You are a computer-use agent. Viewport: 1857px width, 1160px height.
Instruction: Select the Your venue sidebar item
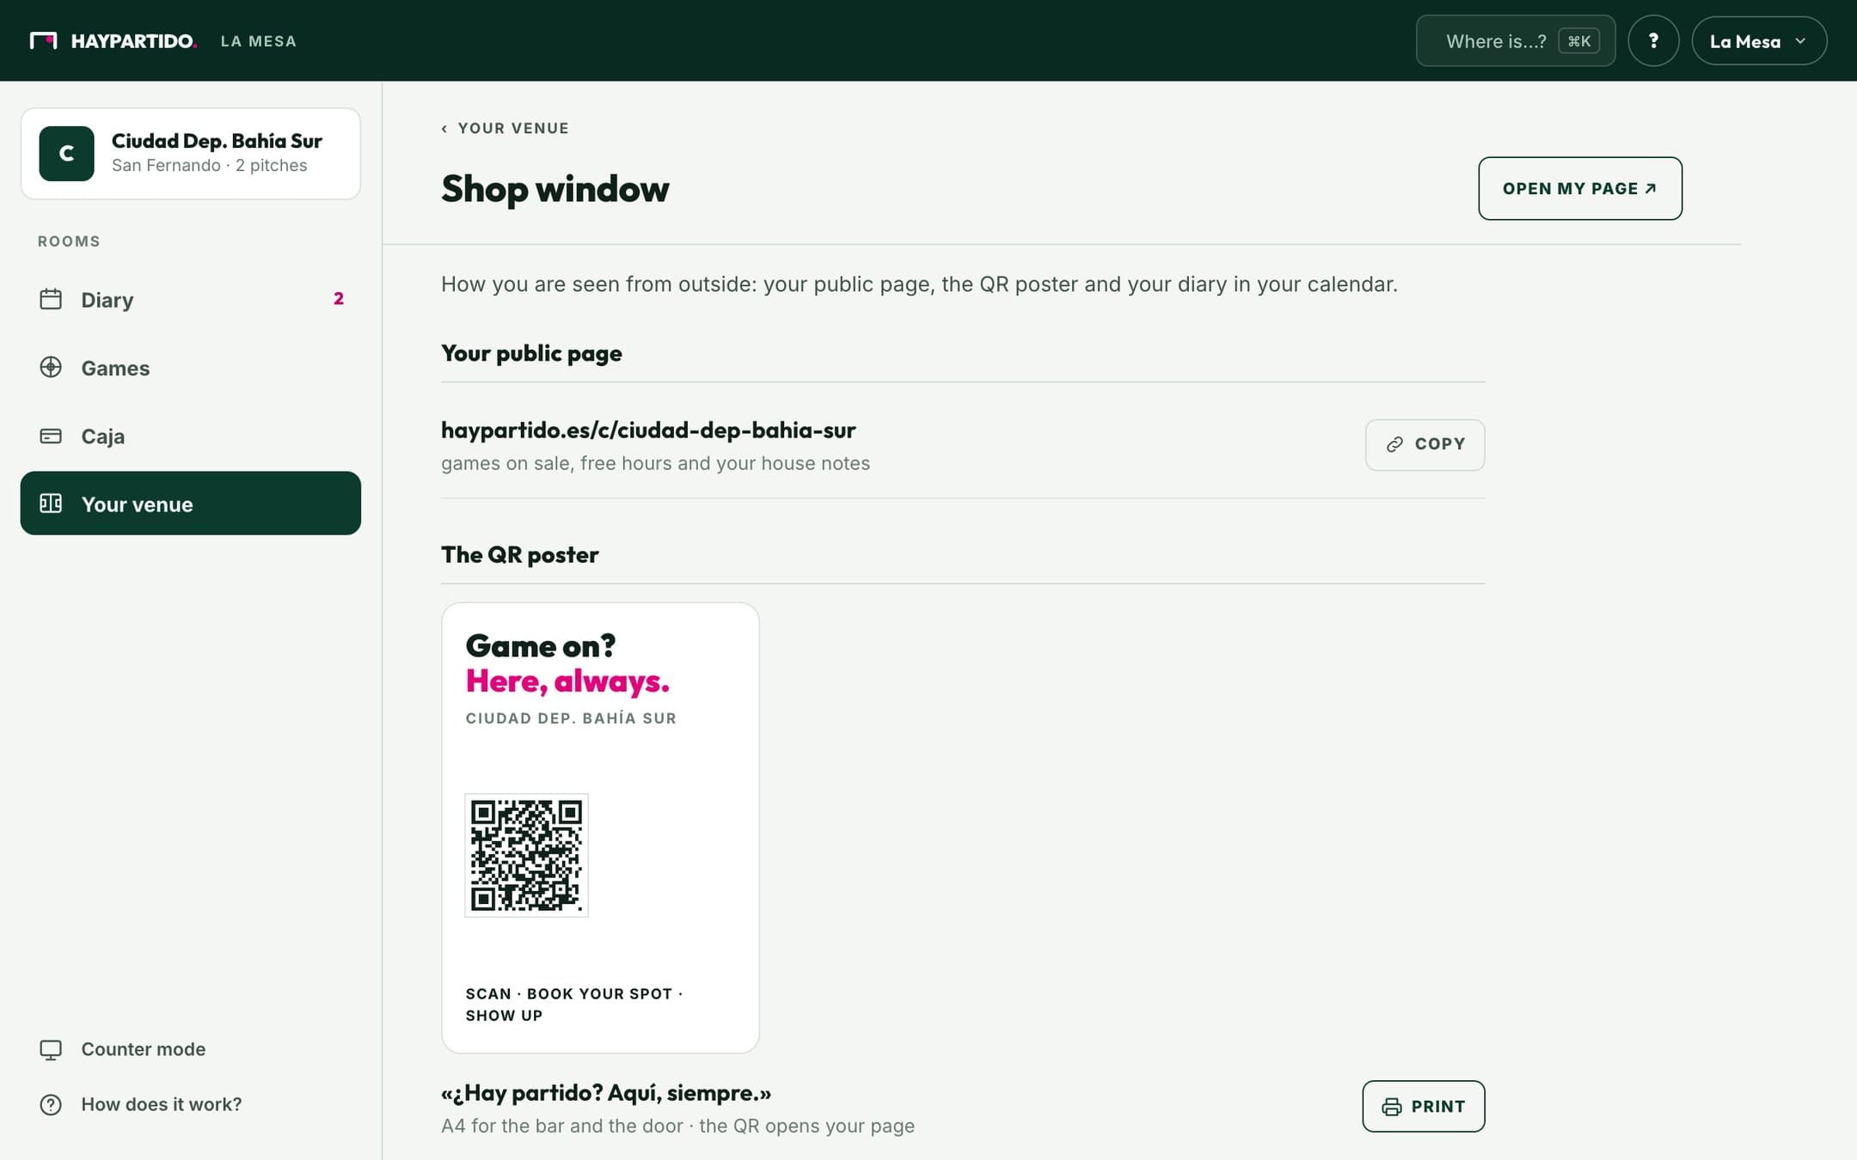tap(191, 504)
